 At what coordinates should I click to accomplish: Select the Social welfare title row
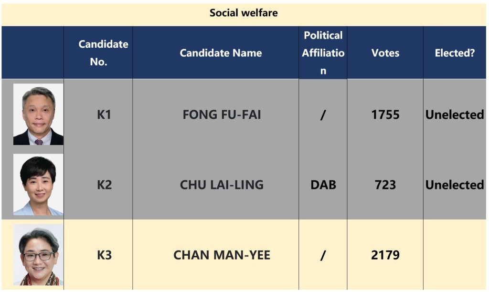coord(244,13)
